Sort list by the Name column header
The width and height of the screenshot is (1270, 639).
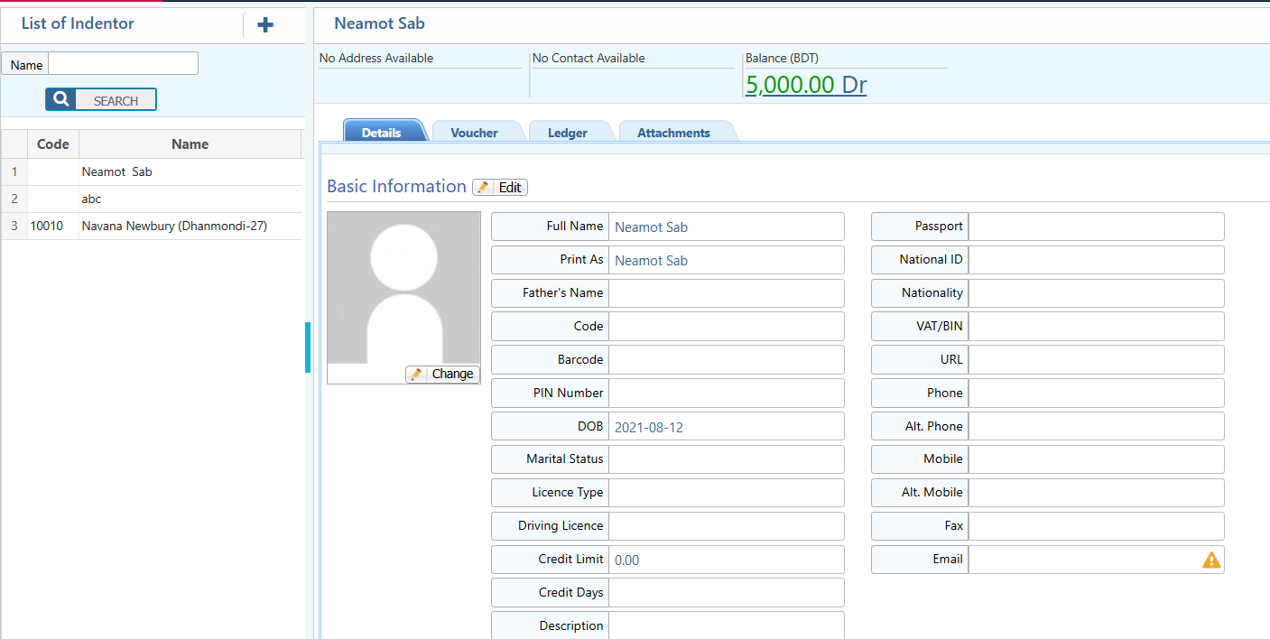[x=190, y=144]
